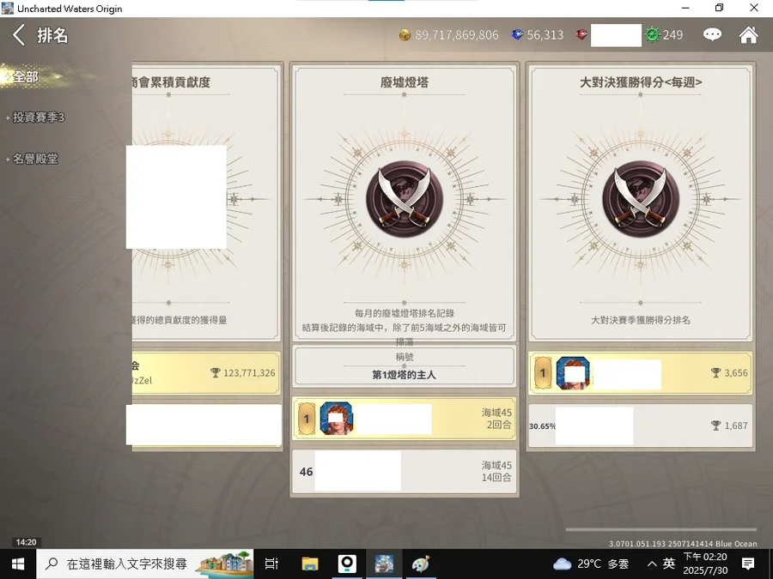The height and width of the screenshot is (579, 773).
Task: Tap the green wheel icon by 249
Action: pos(652,35)
